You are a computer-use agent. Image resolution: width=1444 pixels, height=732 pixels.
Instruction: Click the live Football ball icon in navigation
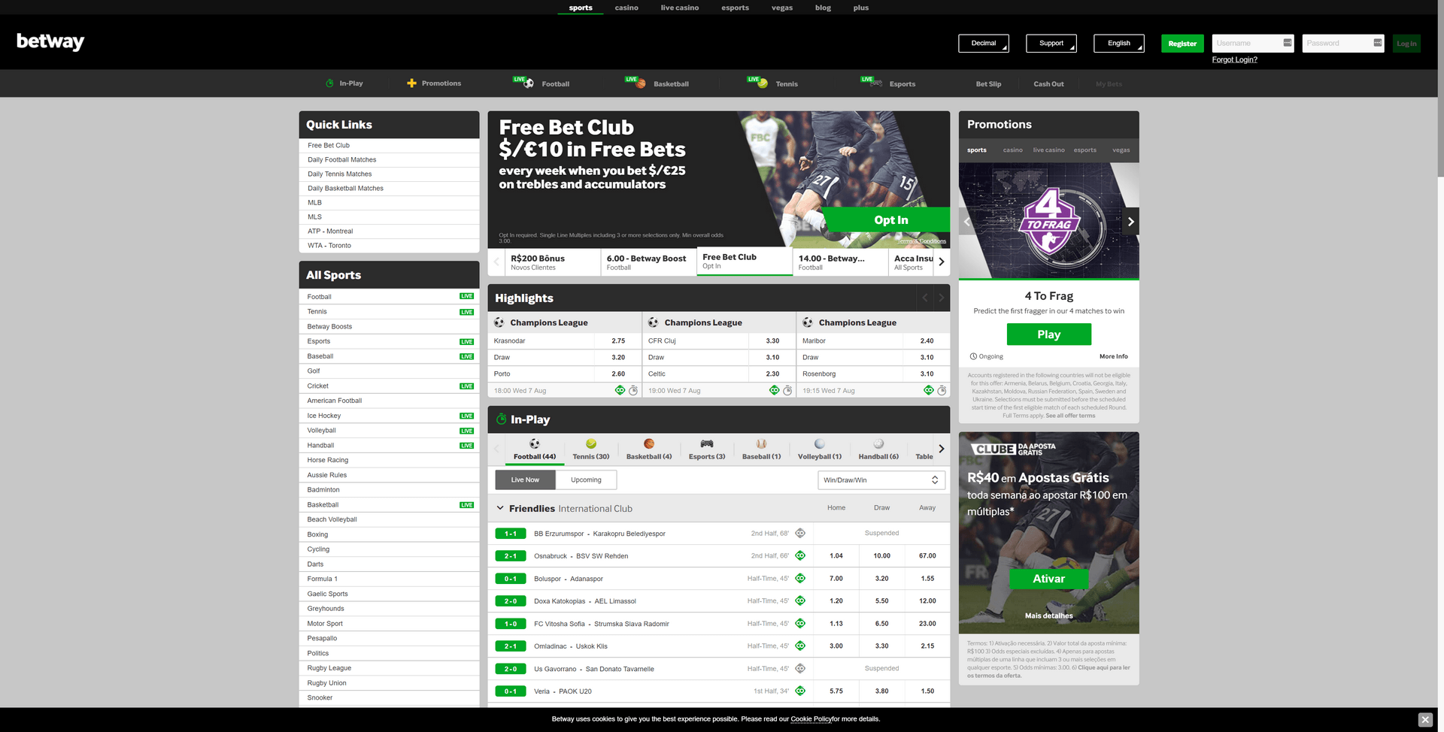pos(528,83)
